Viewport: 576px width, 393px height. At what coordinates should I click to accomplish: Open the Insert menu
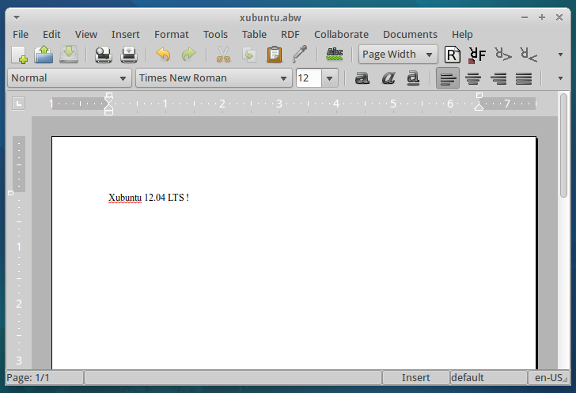pos(126,35)
